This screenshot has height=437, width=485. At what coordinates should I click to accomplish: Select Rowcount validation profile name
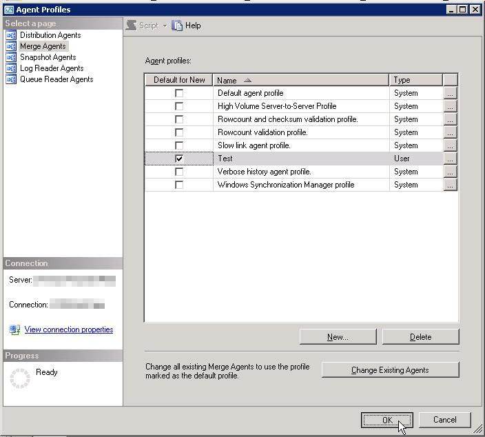[x=262, y=132]
